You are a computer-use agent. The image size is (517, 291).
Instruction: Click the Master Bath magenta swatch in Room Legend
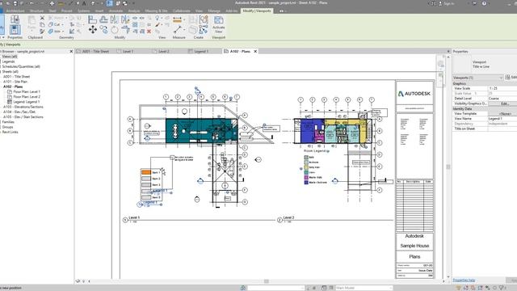[306, 177]
